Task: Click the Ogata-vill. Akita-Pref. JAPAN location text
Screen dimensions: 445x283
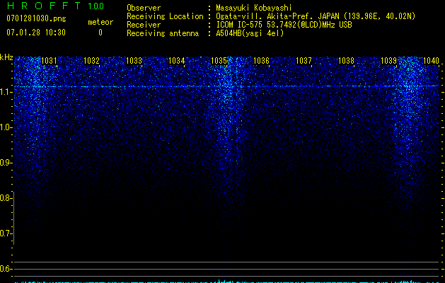Action: [x=316, y=16]
